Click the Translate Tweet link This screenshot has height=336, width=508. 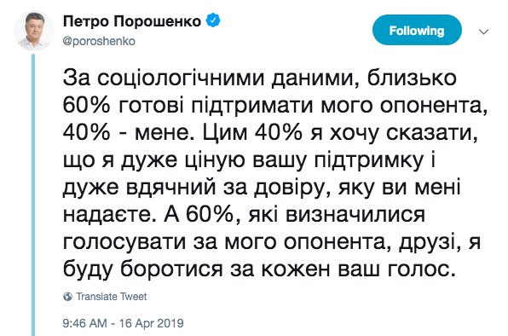pyautogui.click(x=112, y=297)
